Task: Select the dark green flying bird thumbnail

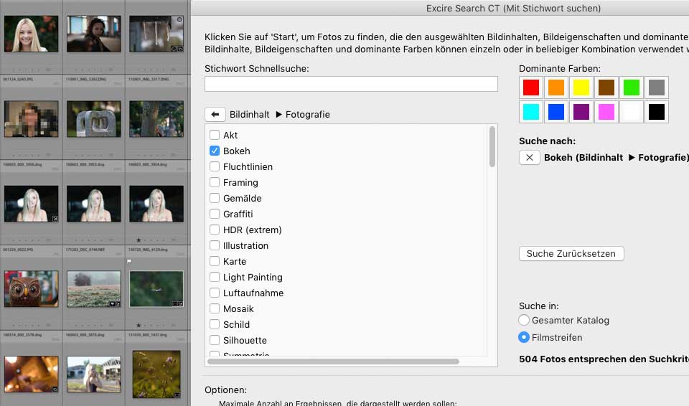Action: tap(156, 288)
